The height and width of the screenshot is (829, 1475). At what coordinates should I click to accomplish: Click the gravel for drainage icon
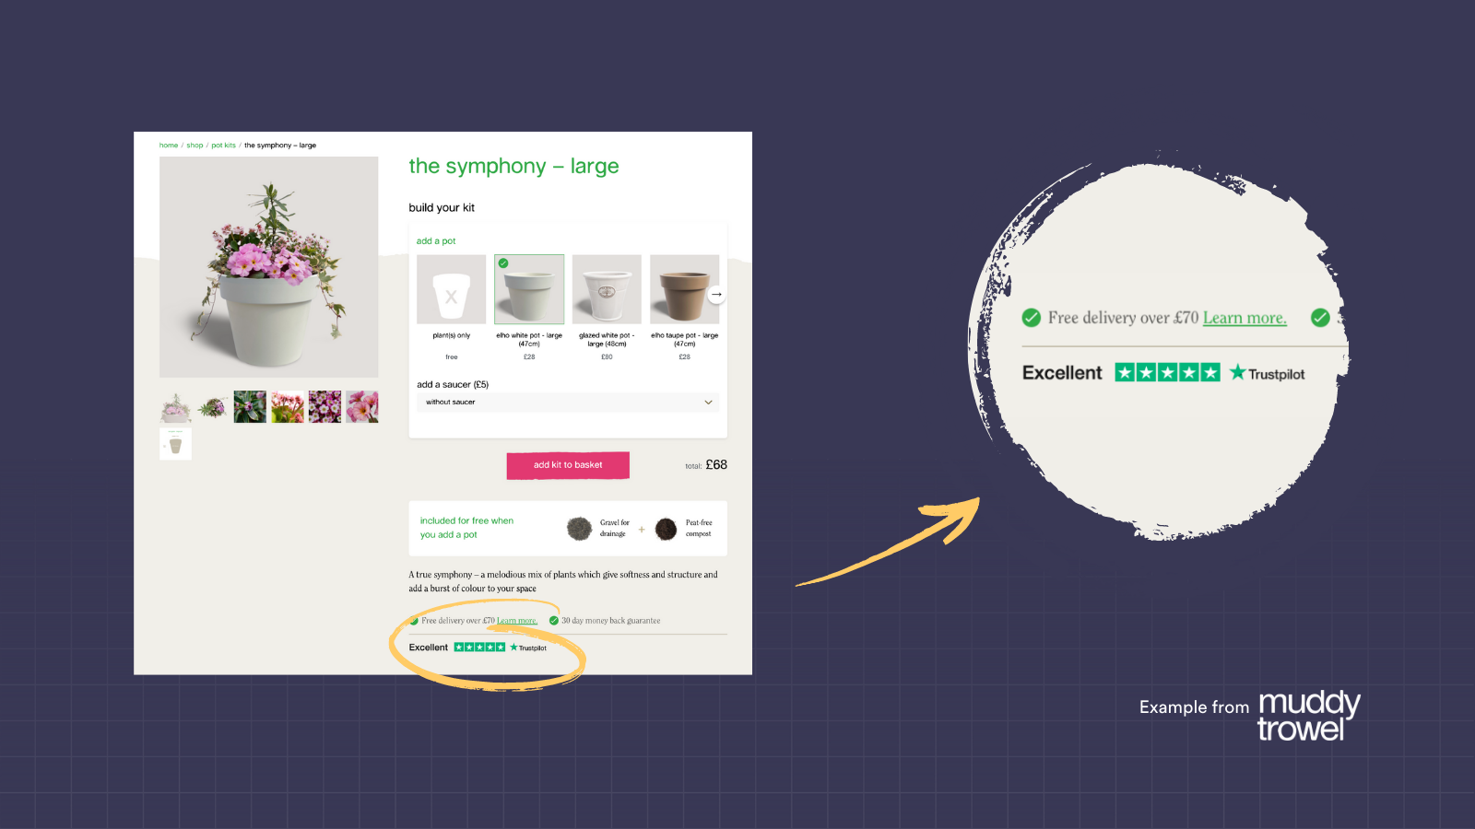(579, 529)
